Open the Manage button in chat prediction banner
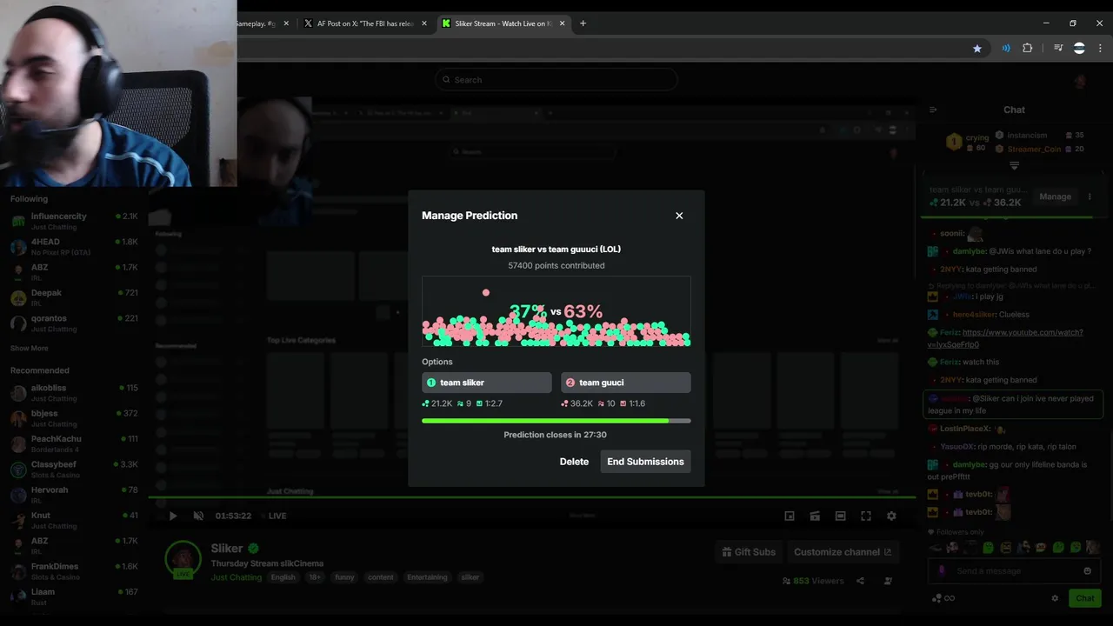The image size is (1113, 626). 1055,196
